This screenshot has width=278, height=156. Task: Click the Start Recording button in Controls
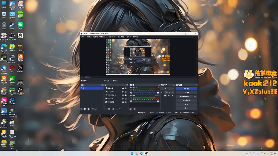186,93
